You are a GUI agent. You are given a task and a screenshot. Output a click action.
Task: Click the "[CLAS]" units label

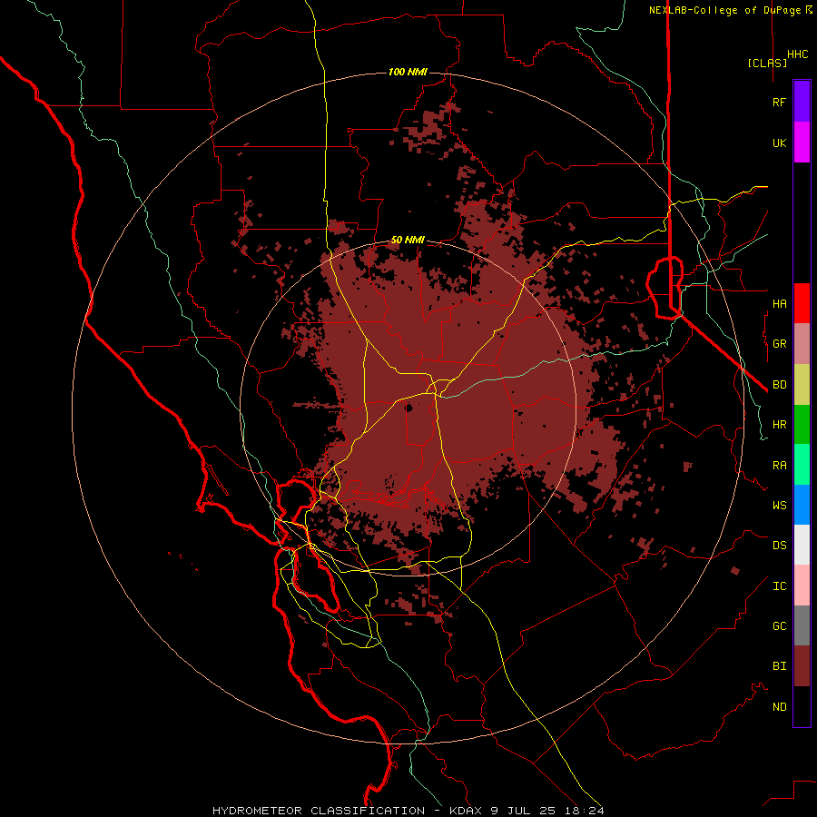click(x=767, y=63)
